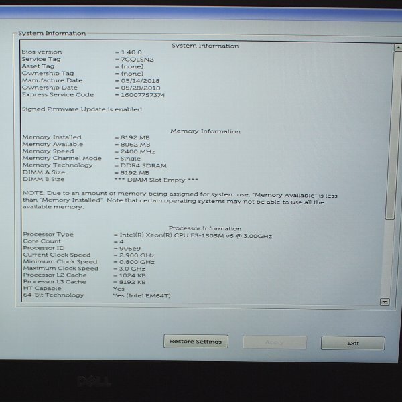Click the Core Count label
The height and width of the screenshot is (402, 402).
42,241
